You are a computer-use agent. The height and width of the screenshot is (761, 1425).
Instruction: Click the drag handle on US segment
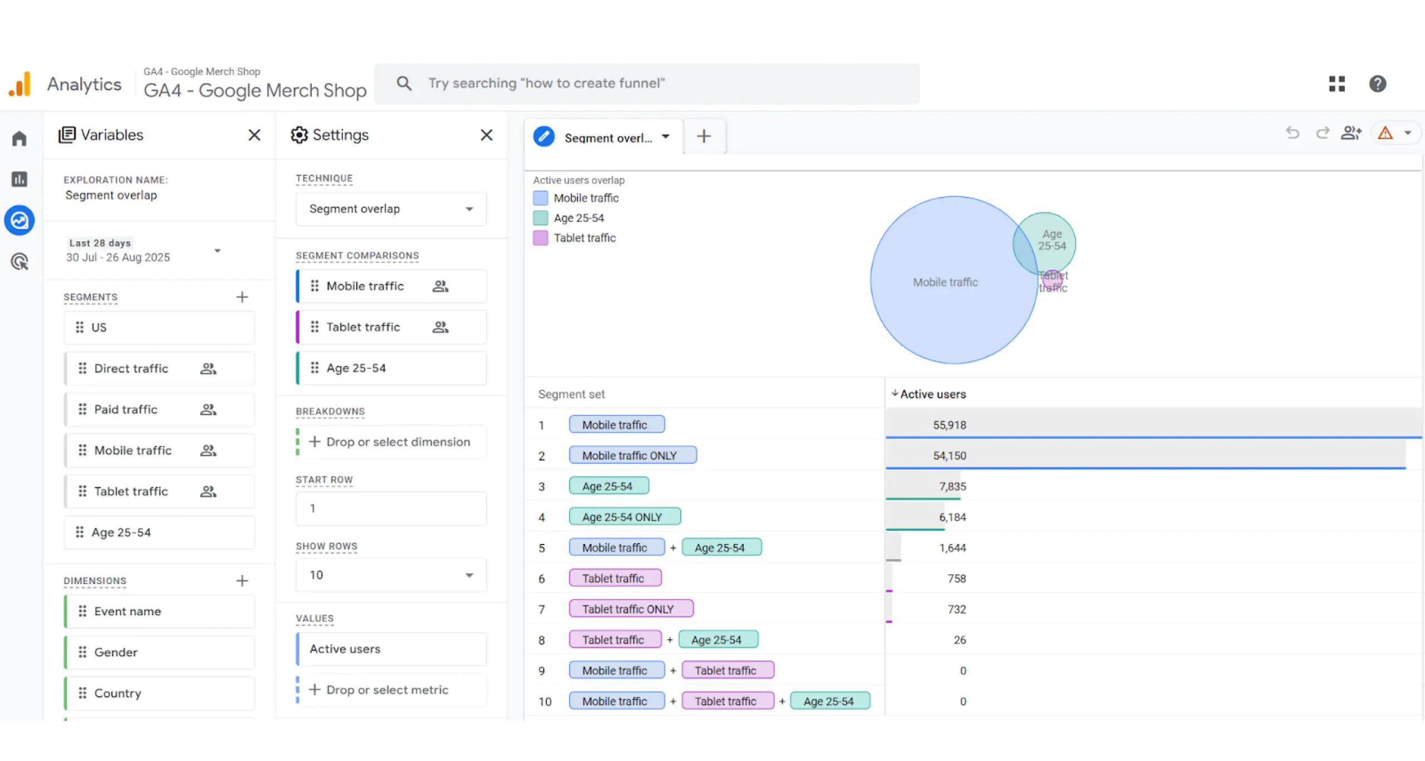(80, 327)
